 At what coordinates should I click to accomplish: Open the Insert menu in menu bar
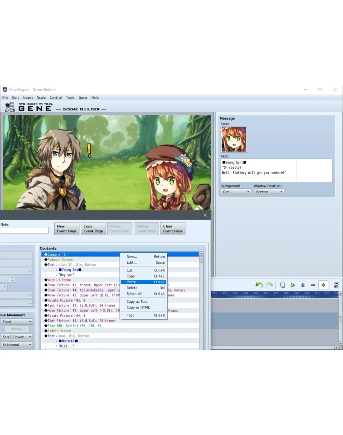pyautogui.click(x=28, y=98)
